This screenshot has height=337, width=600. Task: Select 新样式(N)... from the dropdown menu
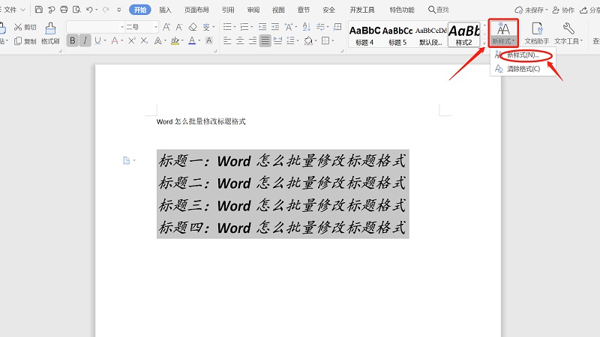522,55
